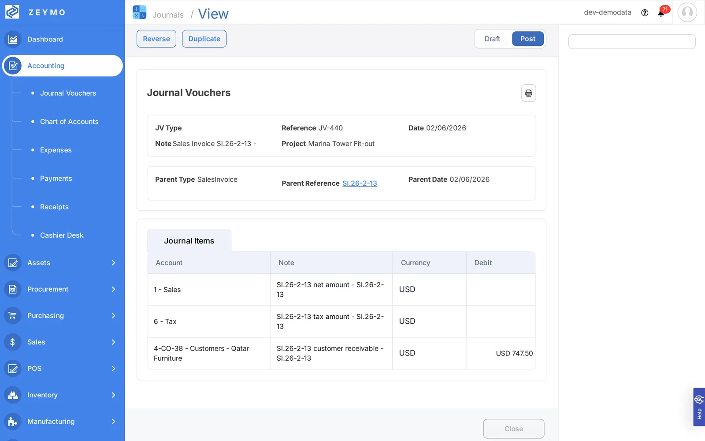The width and height of the screenshot is (705, 441).
Task: Open Expenses submenu item
Action: 56,150
